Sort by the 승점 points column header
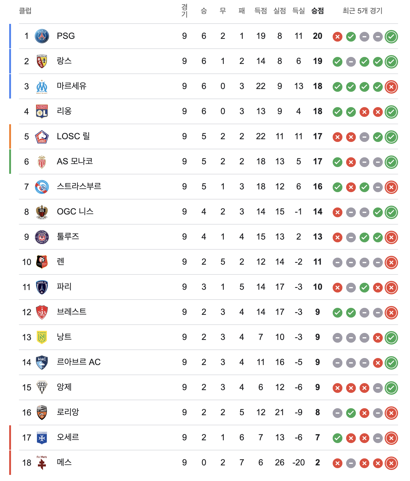Screen dimensions: 410x481 point(317,11)
